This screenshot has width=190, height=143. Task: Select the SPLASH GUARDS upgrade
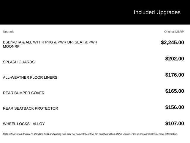point(19,62)
